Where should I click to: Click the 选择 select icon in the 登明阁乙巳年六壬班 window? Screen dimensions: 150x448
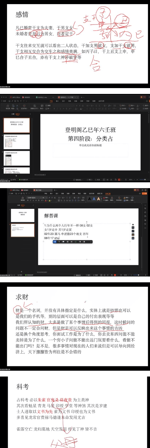pos(145,109)
